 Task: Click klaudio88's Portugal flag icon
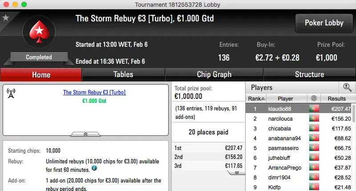tap(314, 109)
